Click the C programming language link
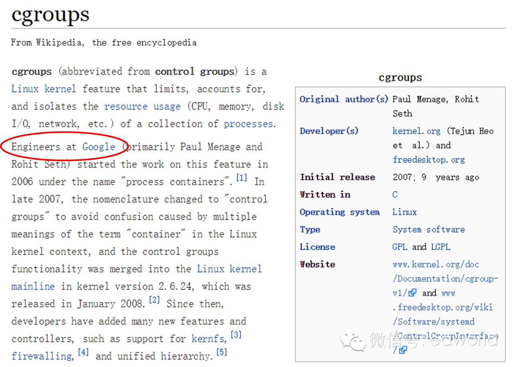The width and height of the screenshot is (515, 367). (395, 194)
